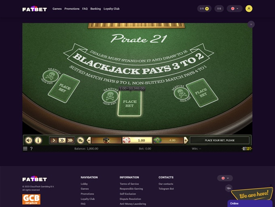The image size is (275, 207).
Task: Click center Match side bet skull
Action: pyautogui.click(x=110, y=96)
